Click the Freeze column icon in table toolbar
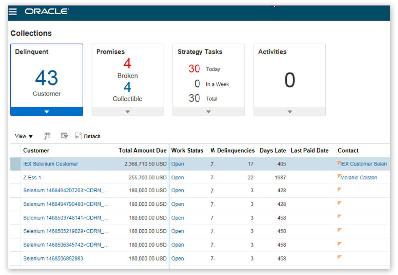 (47, 136)
